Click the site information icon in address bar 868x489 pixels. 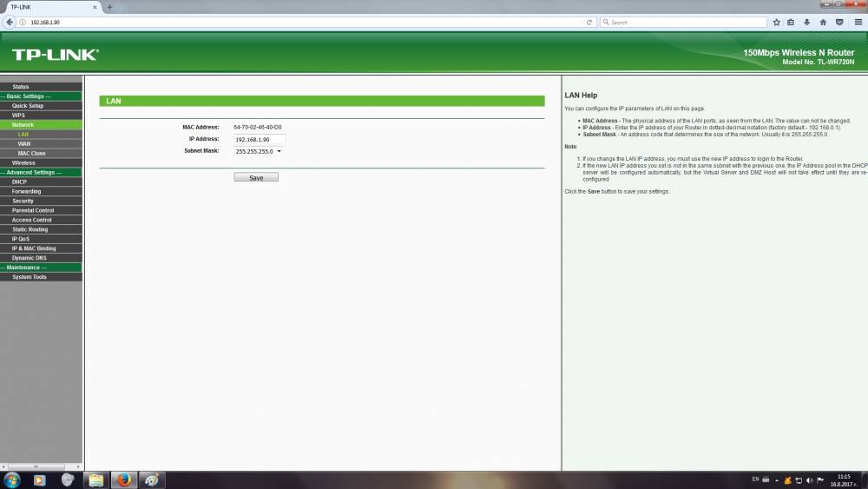point(23,23)
